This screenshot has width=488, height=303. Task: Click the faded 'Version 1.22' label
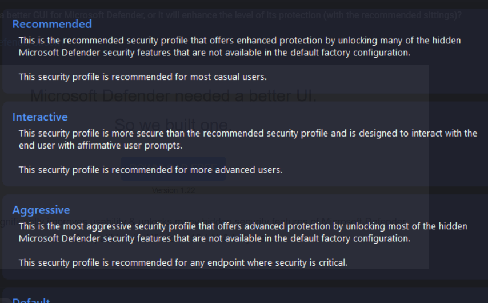(173, 190)
